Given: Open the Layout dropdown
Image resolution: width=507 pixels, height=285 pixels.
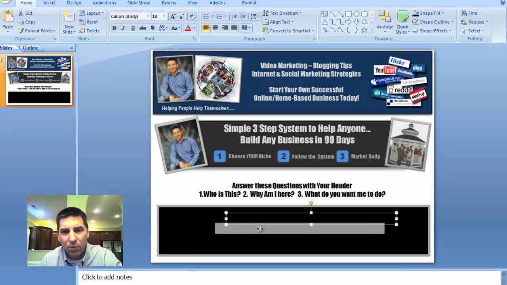Looking at the screenshot, I should pos(91,13).
